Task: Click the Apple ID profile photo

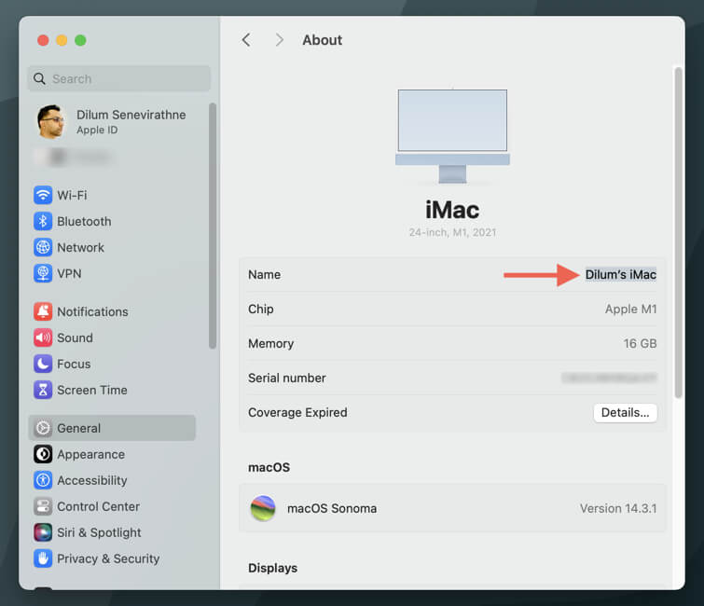Action: point(50,121)
